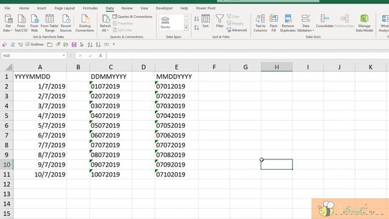Open Existing Connections
Screen dimensions: 389x219
coord(84,23)
